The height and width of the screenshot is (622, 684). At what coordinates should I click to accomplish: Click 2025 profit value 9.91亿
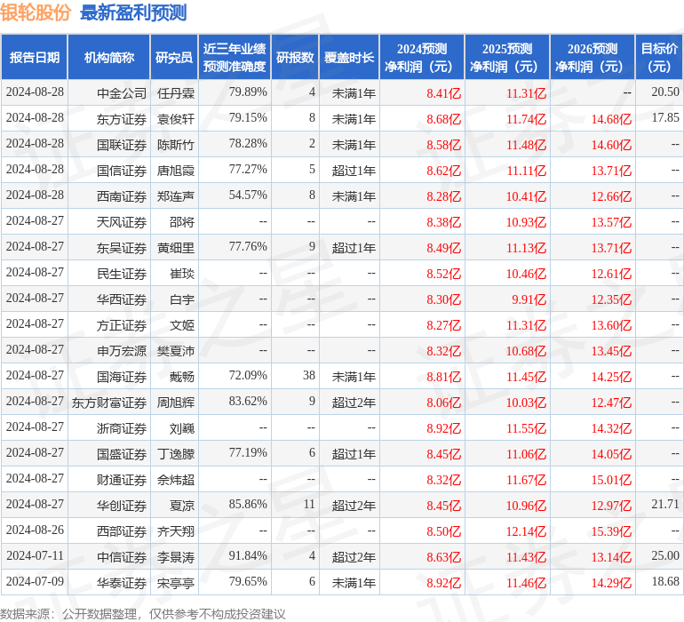(529, 299)
